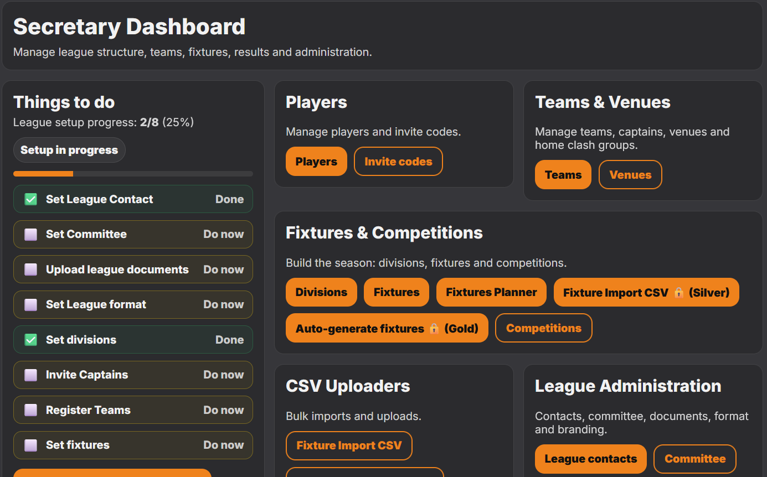Check the Set League format checkbox
The height and width of the screenshot is (477, 767).
coord(31,305)
